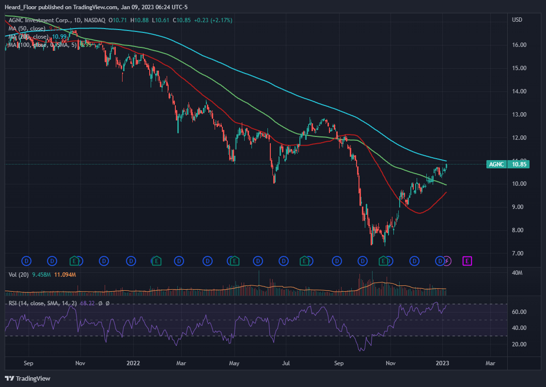Click the dividend marker for late November 2022
Screen dimensions: 546x387
(x=414, y=261)
